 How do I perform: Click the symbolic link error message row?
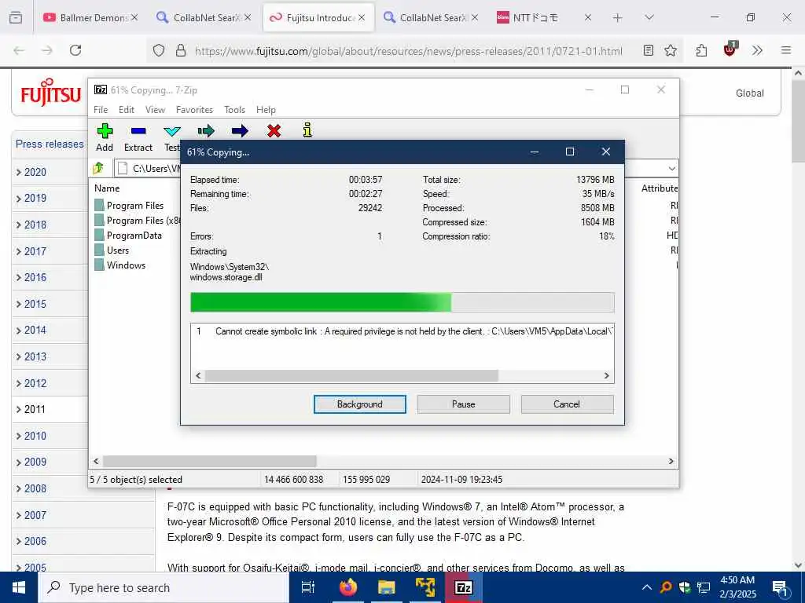tap(402, 331)
